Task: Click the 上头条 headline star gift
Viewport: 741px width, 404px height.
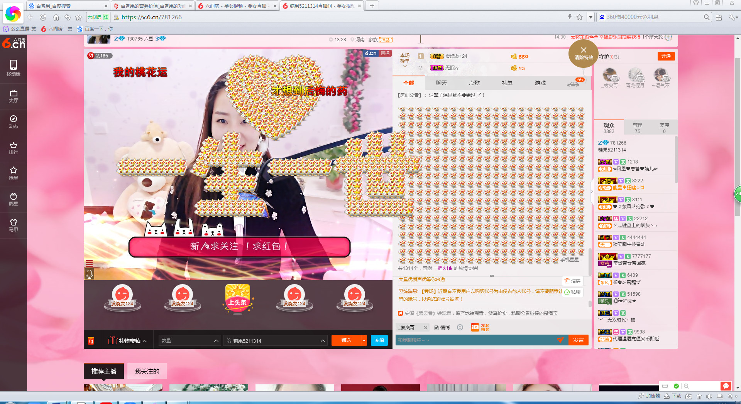Action: pyautogui.click(x=238, y=299)
